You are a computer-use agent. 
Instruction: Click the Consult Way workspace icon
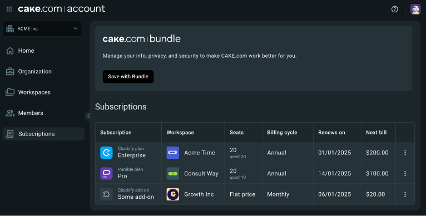173,173
